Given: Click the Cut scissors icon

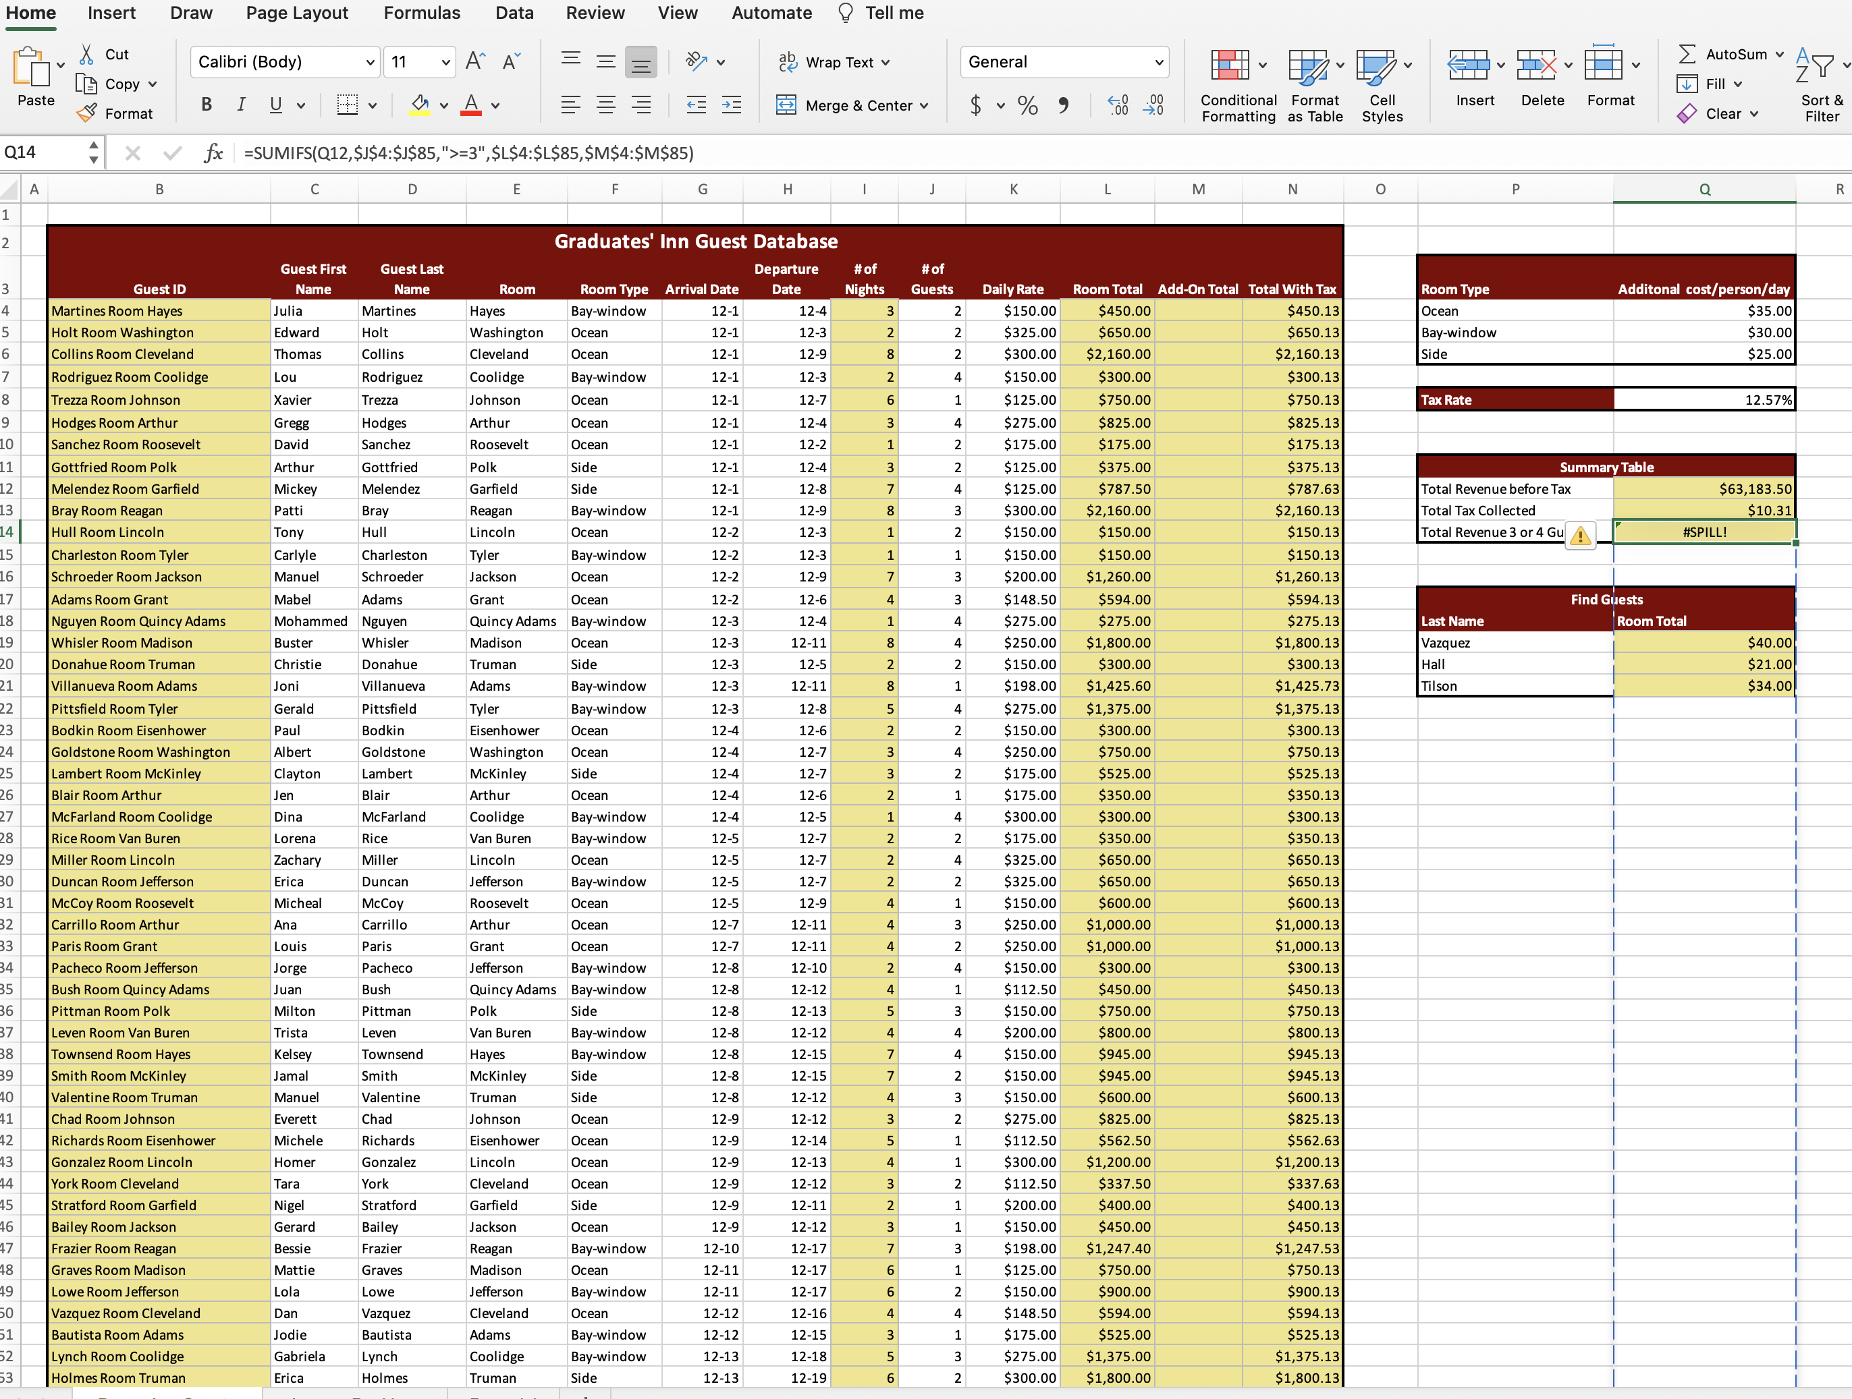Looking at the screenshot, I should [86, 55].
